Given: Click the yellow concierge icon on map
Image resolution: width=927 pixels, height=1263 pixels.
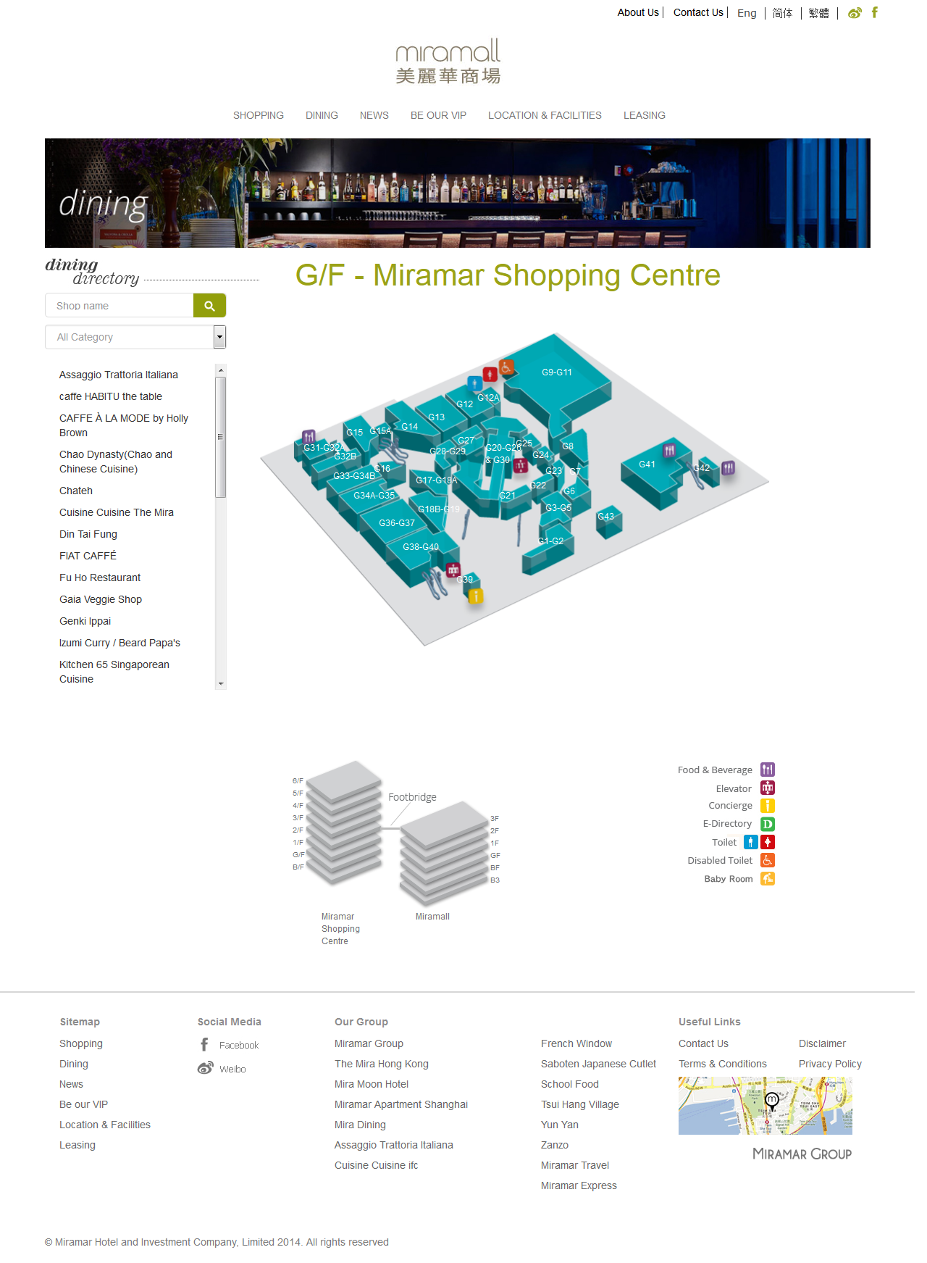Looking at the screenshot, I should [x=475, y=596].
